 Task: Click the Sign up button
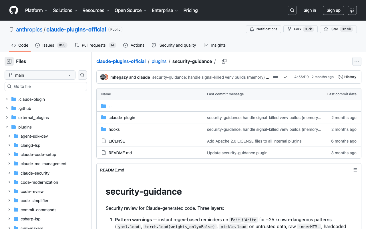point(333,10)
